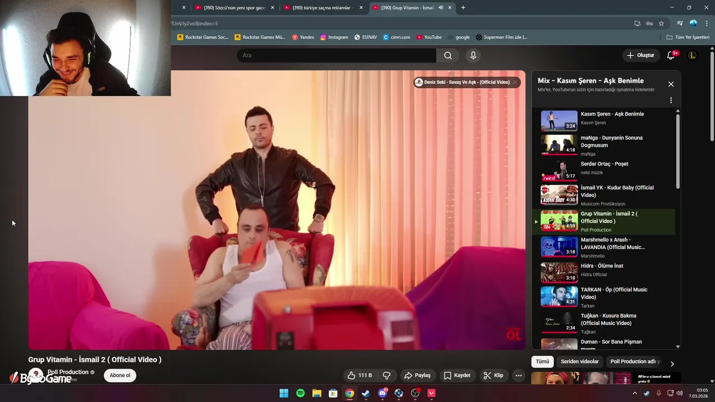Start voice search with microphone icon

pyautogui.click(x=473, y=55)
